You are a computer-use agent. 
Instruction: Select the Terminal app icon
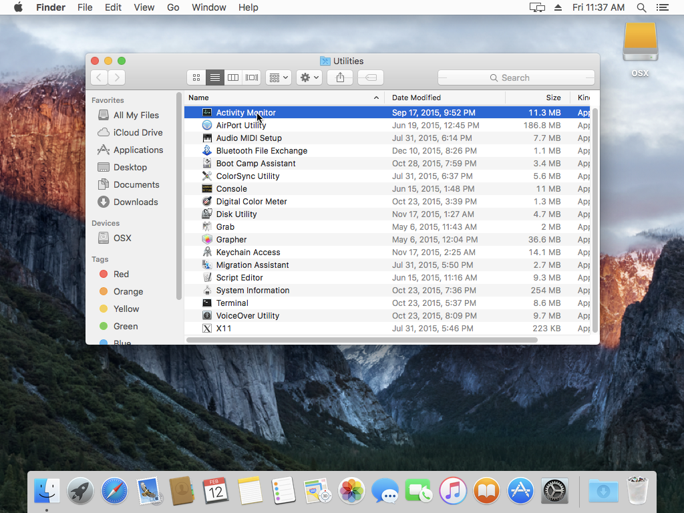pos(207,303)
